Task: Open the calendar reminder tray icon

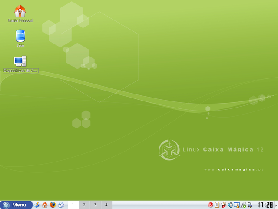Action: pyautogui.click(x=237, y=205)
